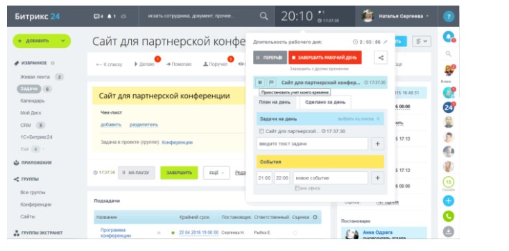Open the Конференции project link
509x251 pixels.
tap(177, 142)
